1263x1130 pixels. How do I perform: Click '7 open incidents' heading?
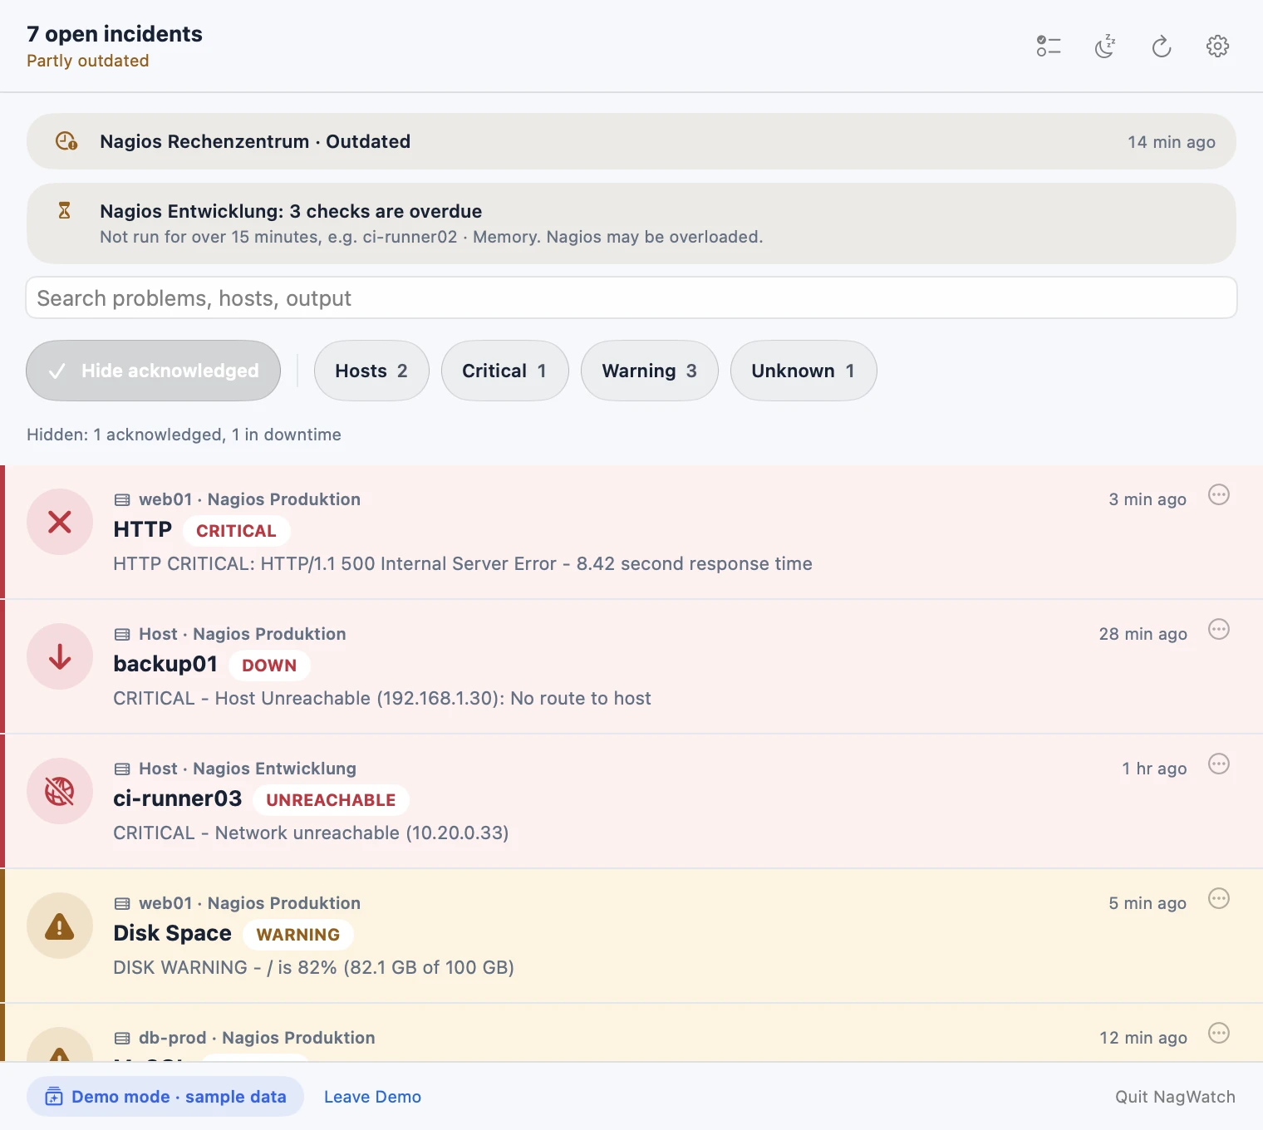tap(115, 34)
